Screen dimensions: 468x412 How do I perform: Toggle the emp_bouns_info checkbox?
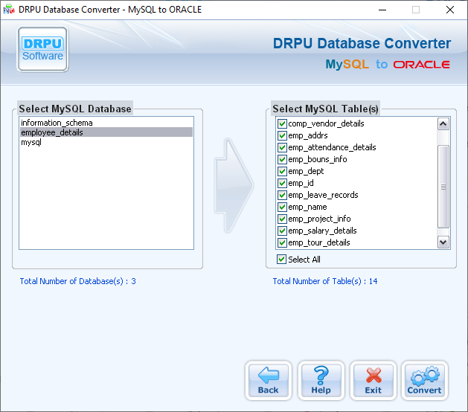[282, 159]
